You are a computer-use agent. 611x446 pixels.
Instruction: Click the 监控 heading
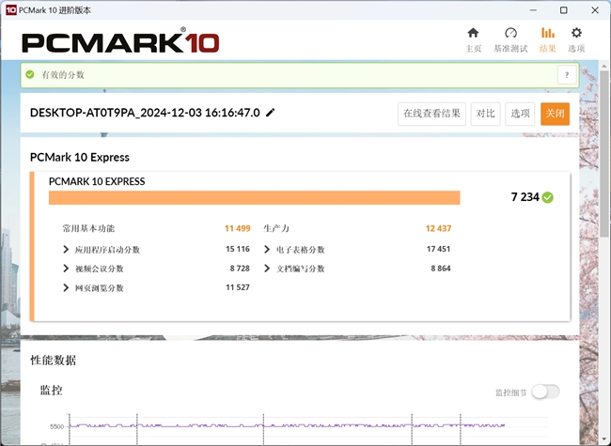click(51, 390)
